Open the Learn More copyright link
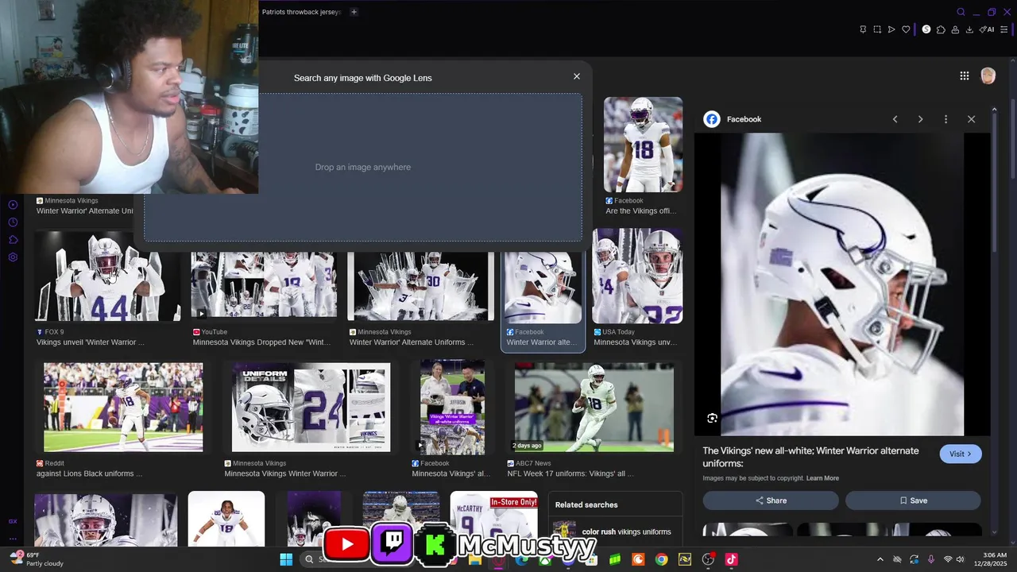This screenshot has height=572, width=1017. (x=822, y=478)
